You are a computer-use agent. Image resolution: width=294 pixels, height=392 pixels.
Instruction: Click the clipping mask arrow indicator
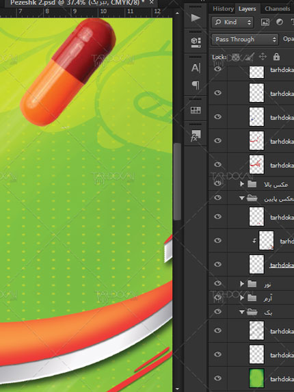click(x=254, y=241)
